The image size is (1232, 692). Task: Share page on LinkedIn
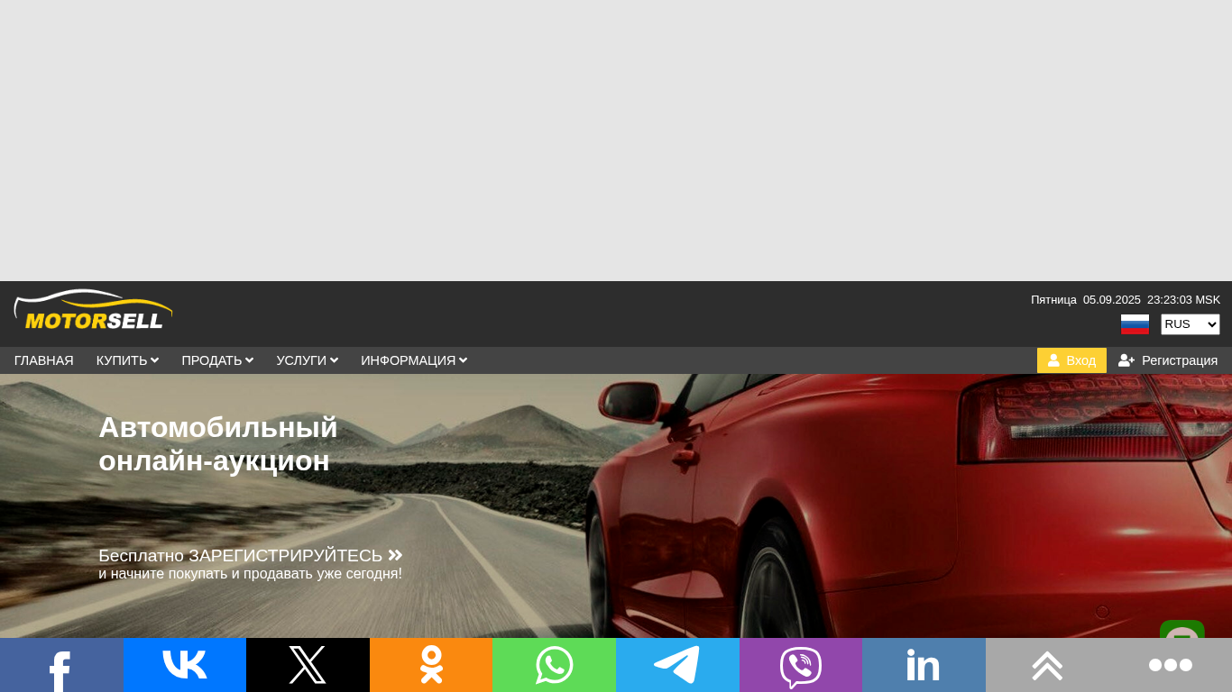924,665
